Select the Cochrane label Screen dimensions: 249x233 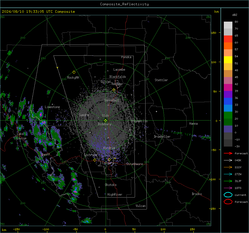(x=90, y=155)
